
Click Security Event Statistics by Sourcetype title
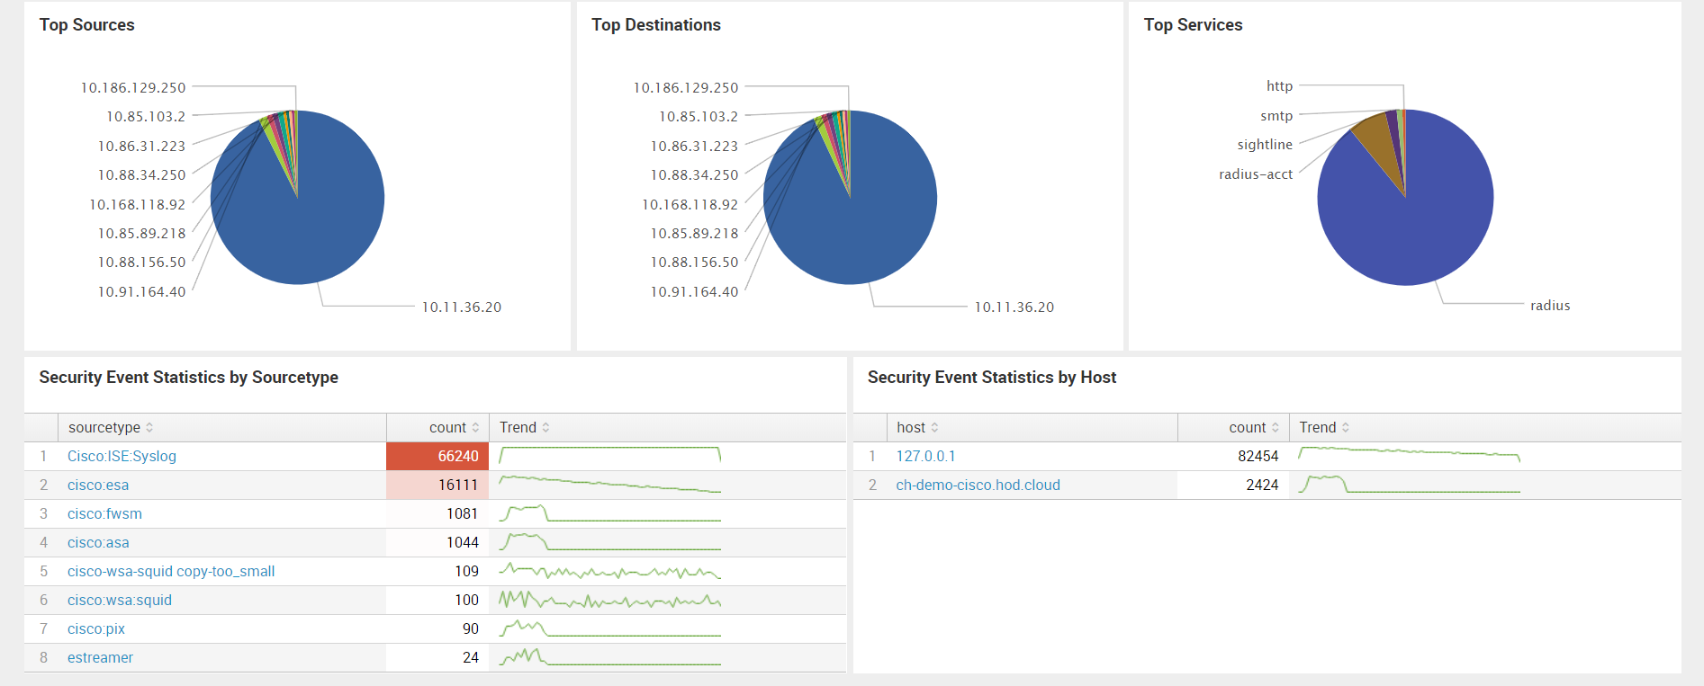click(x=189, y=378)
